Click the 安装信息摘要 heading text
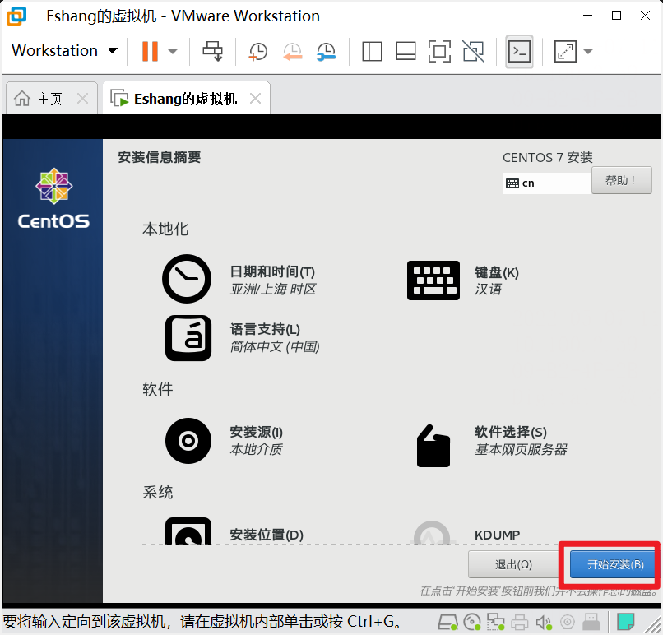Viewport: 663px width, 635px height. point(159,157)
